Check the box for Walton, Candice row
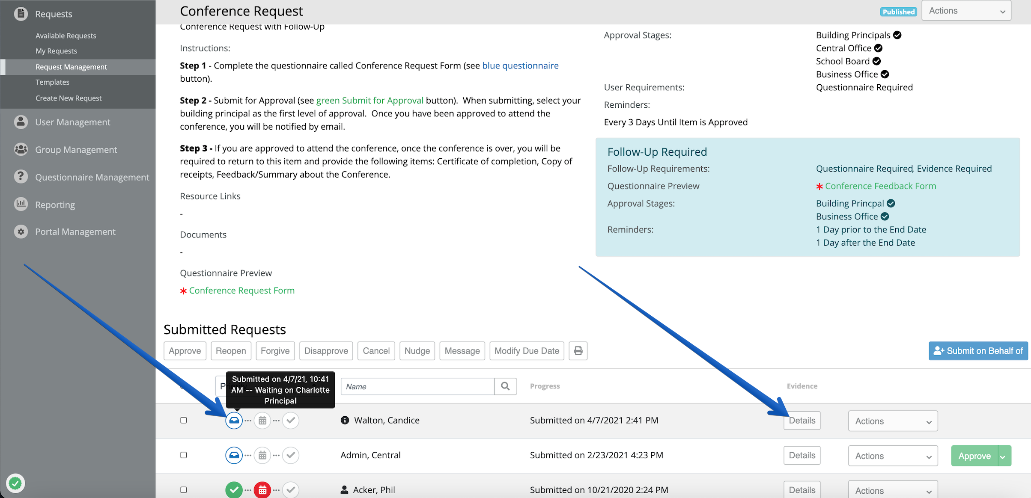 click(184, 421)
